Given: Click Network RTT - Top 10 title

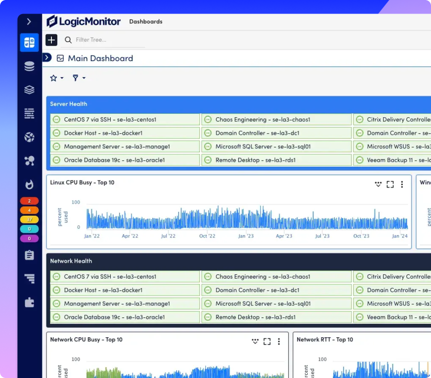Looking at the screenshot, I should (325, 340).
